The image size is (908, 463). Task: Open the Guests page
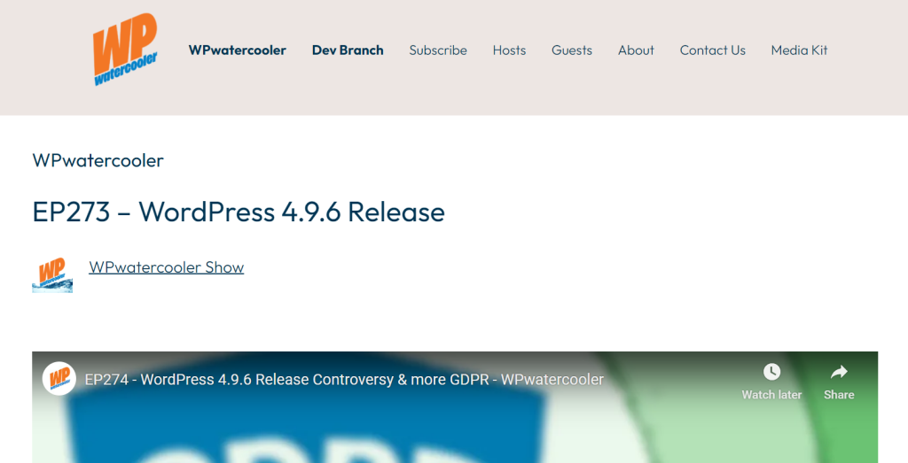[x=572, y=50]
